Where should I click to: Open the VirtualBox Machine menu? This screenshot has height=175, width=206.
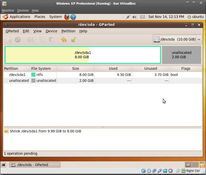[8, 11]
